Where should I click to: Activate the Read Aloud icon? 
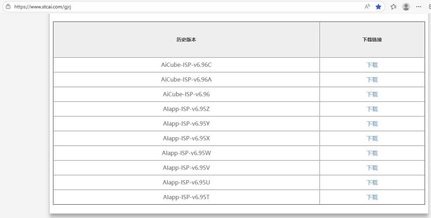[x=367, y=7]
